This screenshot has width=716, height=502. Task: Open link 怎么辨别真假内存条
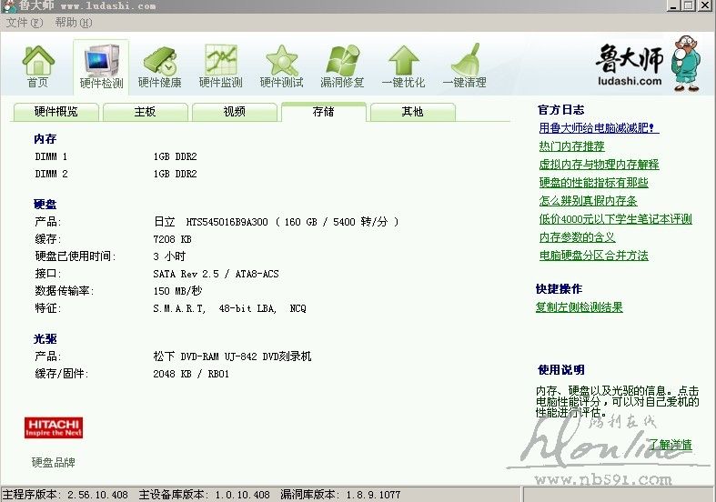[x=588, y=201]
